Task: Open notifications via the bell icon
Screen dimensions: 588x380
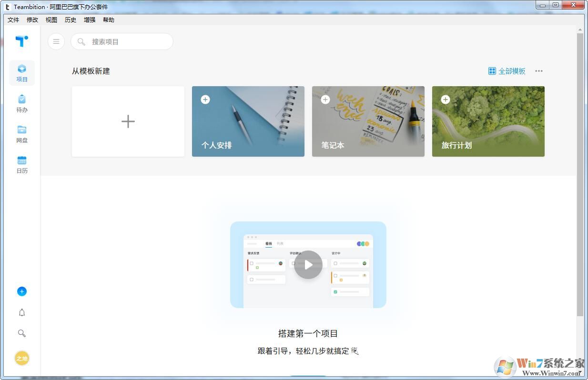Action: pyautogui.click(x=22, y=312)
